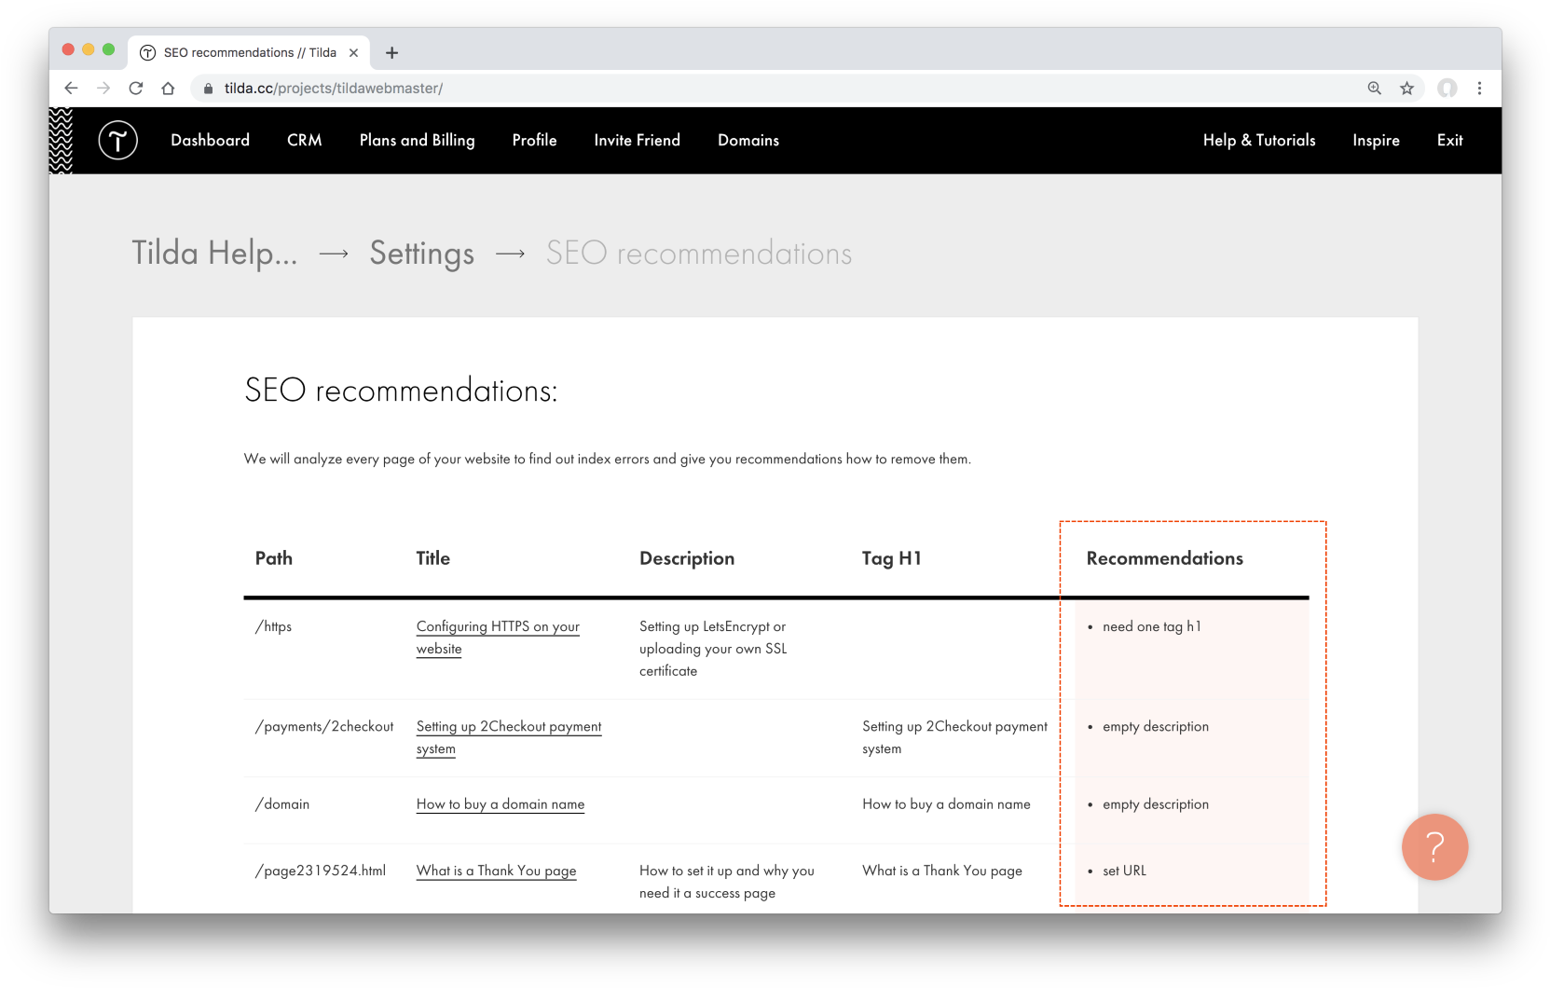Select Invite Friend in the navigation
1550x988 pixels.
(x=637, y=140)
